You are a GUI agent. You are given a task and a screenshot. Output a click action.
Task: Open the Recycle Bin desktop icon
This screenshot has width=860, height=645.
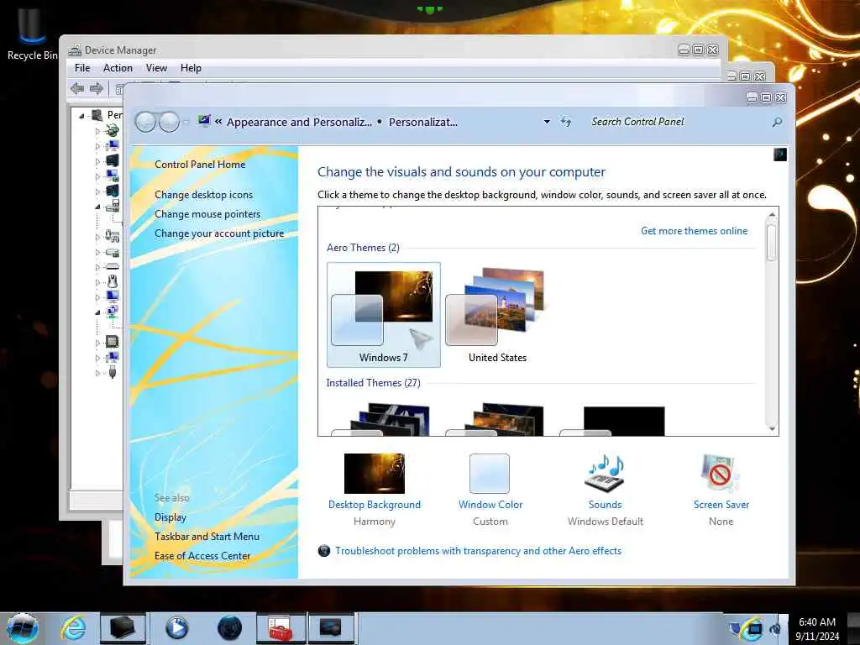click(32, 33)
